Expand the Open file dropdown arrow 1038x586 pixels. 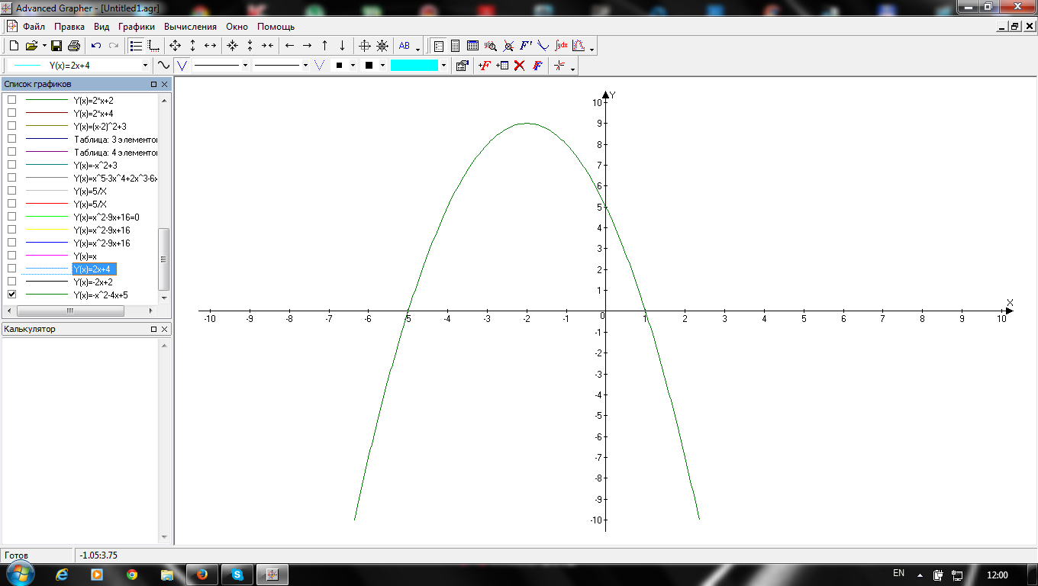tap(44, 46)
